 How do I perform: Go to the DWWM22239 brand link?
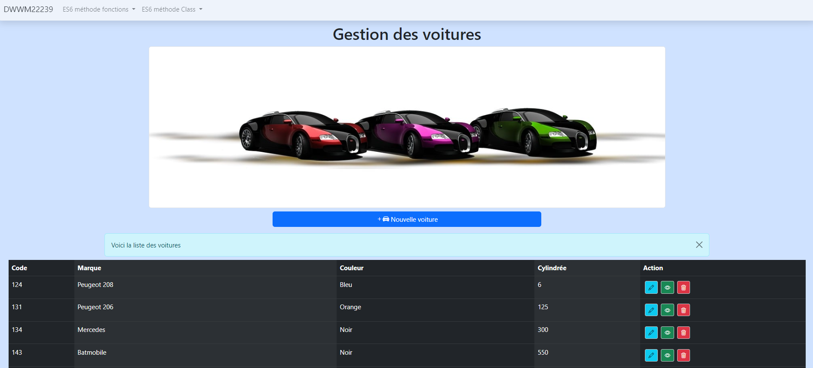(x=28, y=9)
